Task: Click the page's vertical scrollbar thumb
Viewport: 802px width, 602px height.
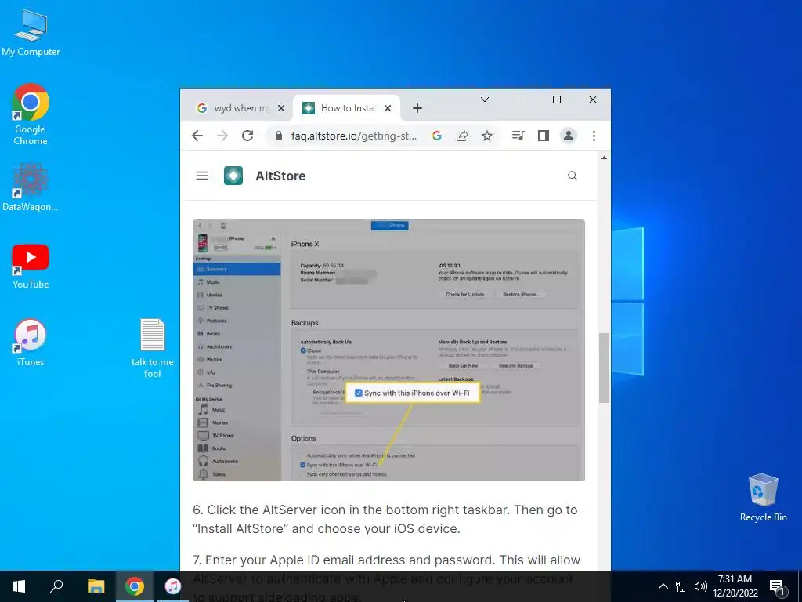Action: click(x=604, y=368)
